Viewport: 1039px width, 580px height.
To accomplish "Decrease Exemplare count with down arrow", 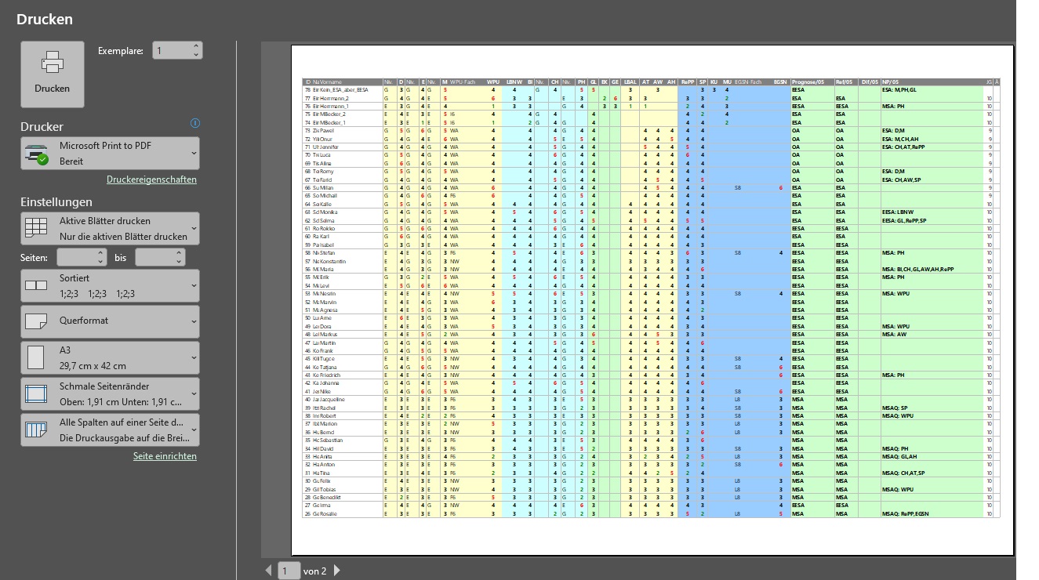I will click(196, 56).
